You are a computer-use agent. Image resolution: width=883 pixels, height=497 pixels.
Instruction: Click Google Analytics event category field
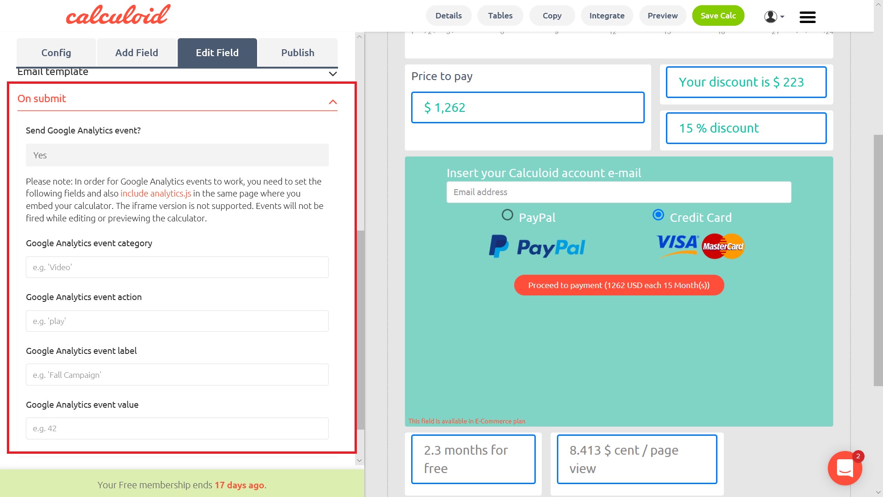177,267
